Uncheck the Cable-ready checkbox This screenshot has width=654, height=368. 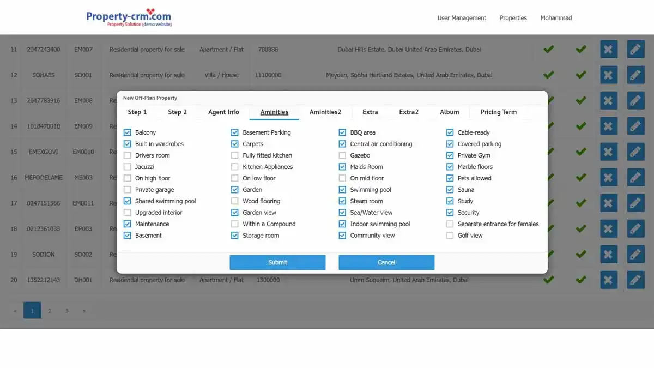click(450, 132)
